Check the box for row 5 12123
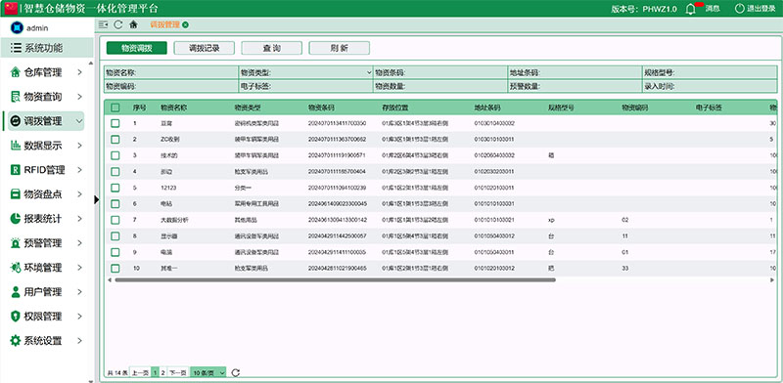 click(115, 188)
